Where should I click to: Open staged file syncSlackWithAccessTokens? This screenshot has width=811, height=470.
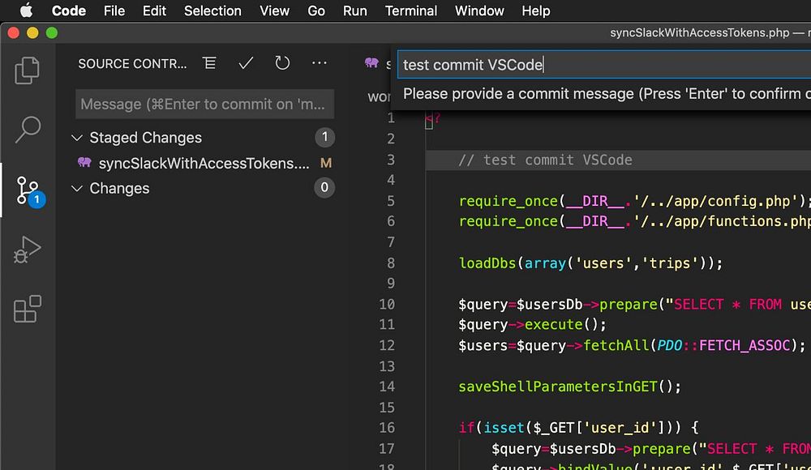(203, 163)
